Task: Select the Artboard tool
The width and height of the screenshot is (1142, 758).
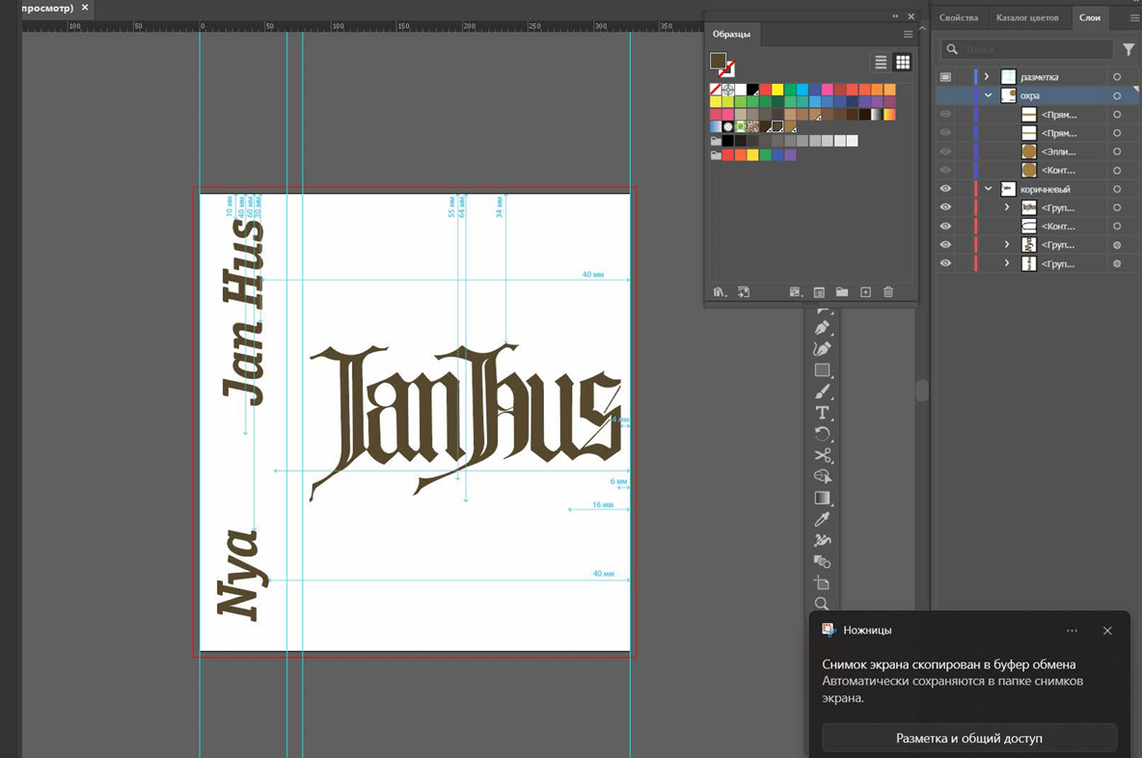Action: (823, 582)
